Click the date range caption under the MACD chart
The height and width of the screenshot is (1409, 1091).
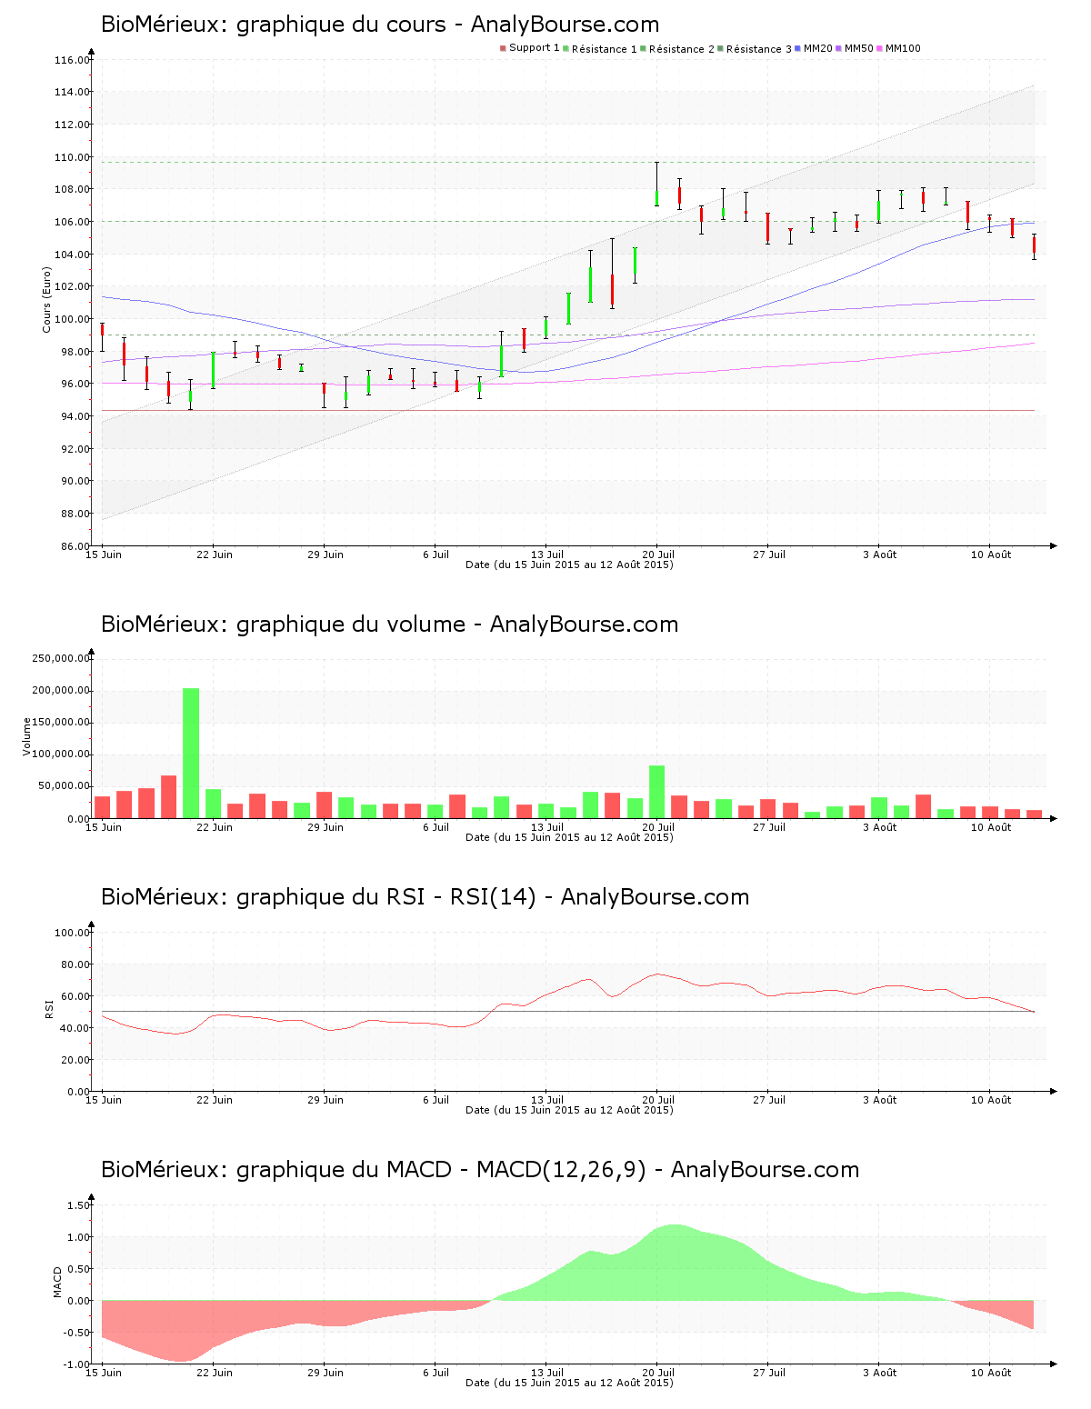tap(569, 1383)
